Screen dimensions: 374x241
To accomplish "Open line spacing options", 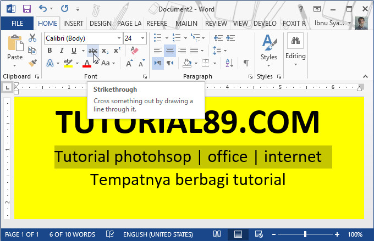I will (219, 51).
